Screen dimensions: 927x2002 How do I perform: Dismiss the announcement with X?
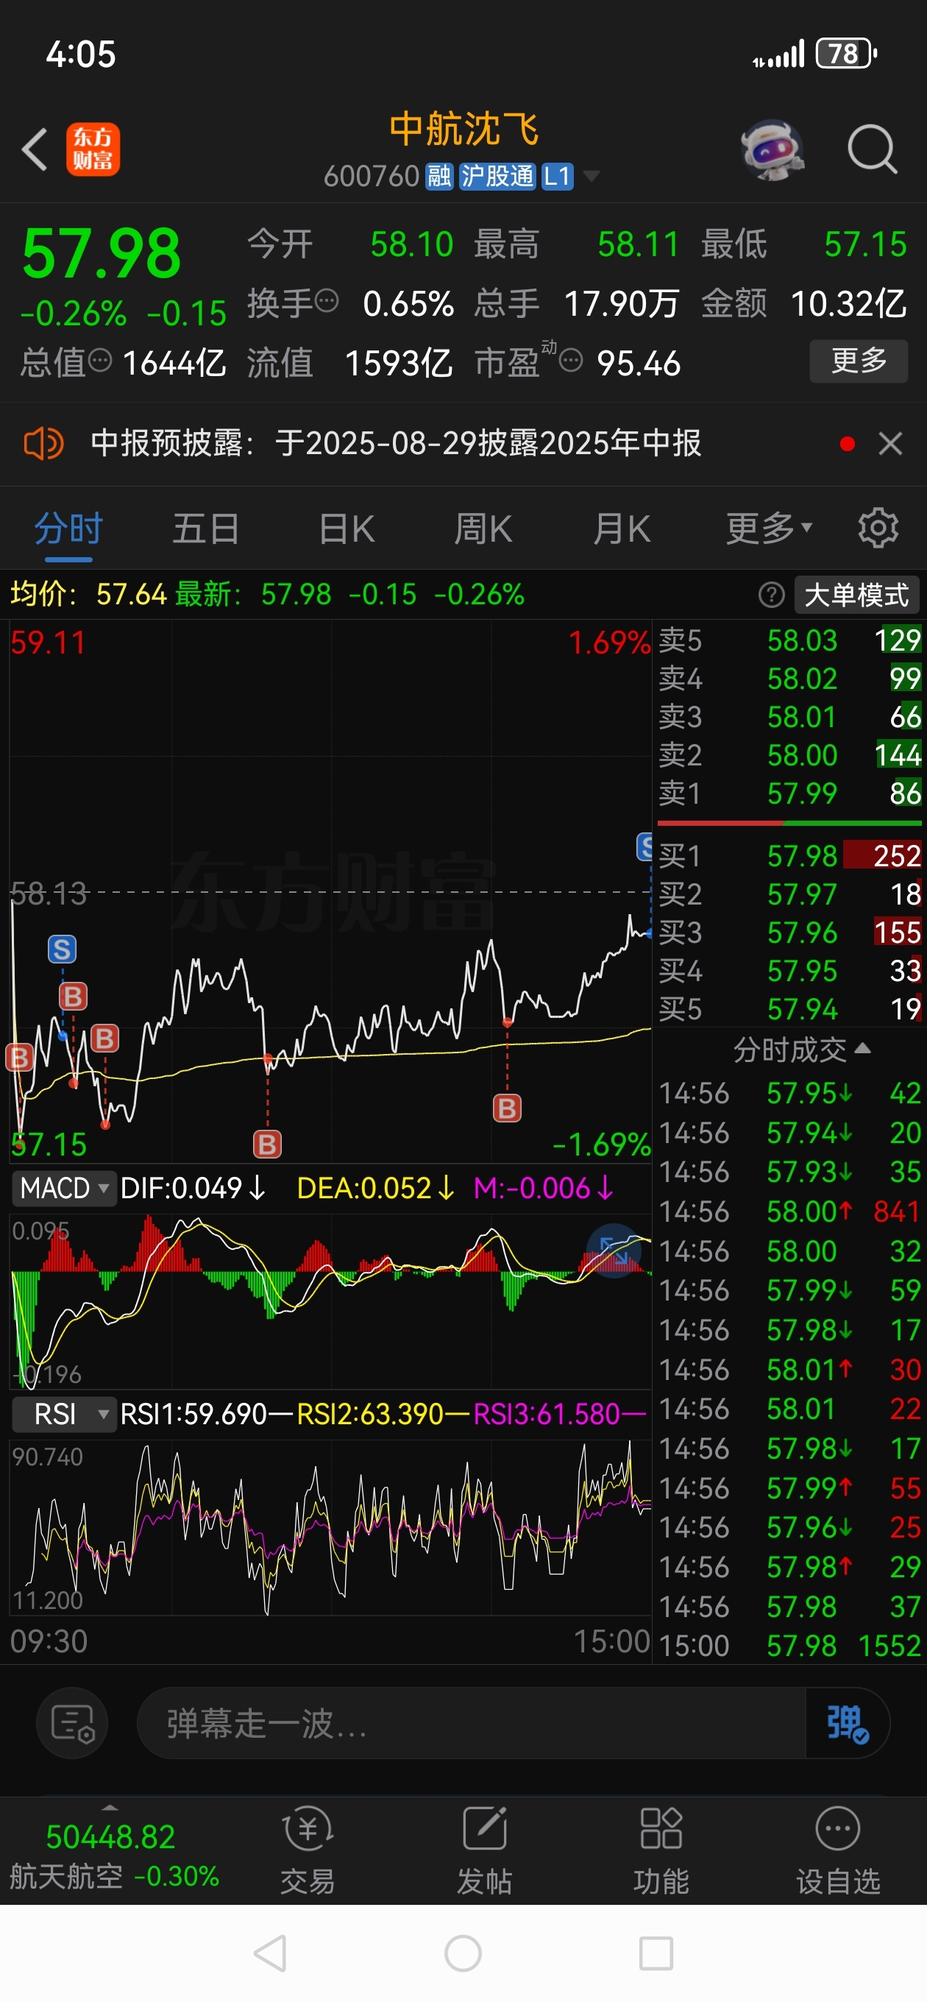tap(889, 444)
